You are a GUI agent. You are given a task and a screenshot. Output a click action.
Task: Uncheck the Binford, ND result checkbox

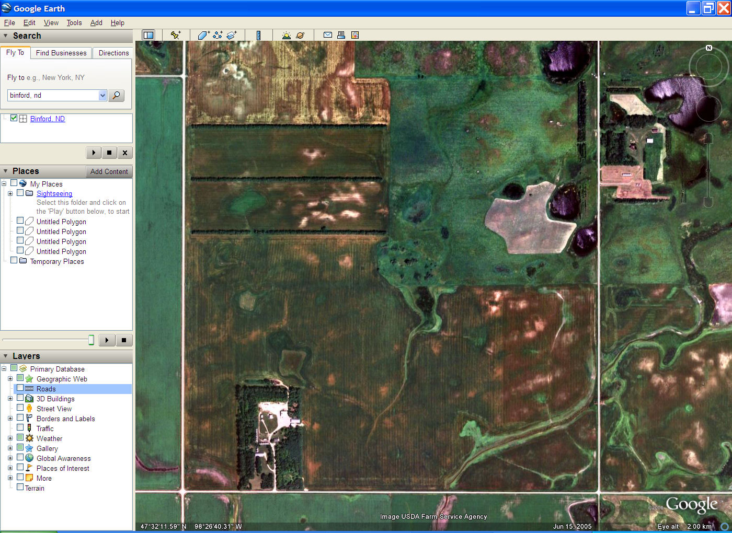point(14,118)
